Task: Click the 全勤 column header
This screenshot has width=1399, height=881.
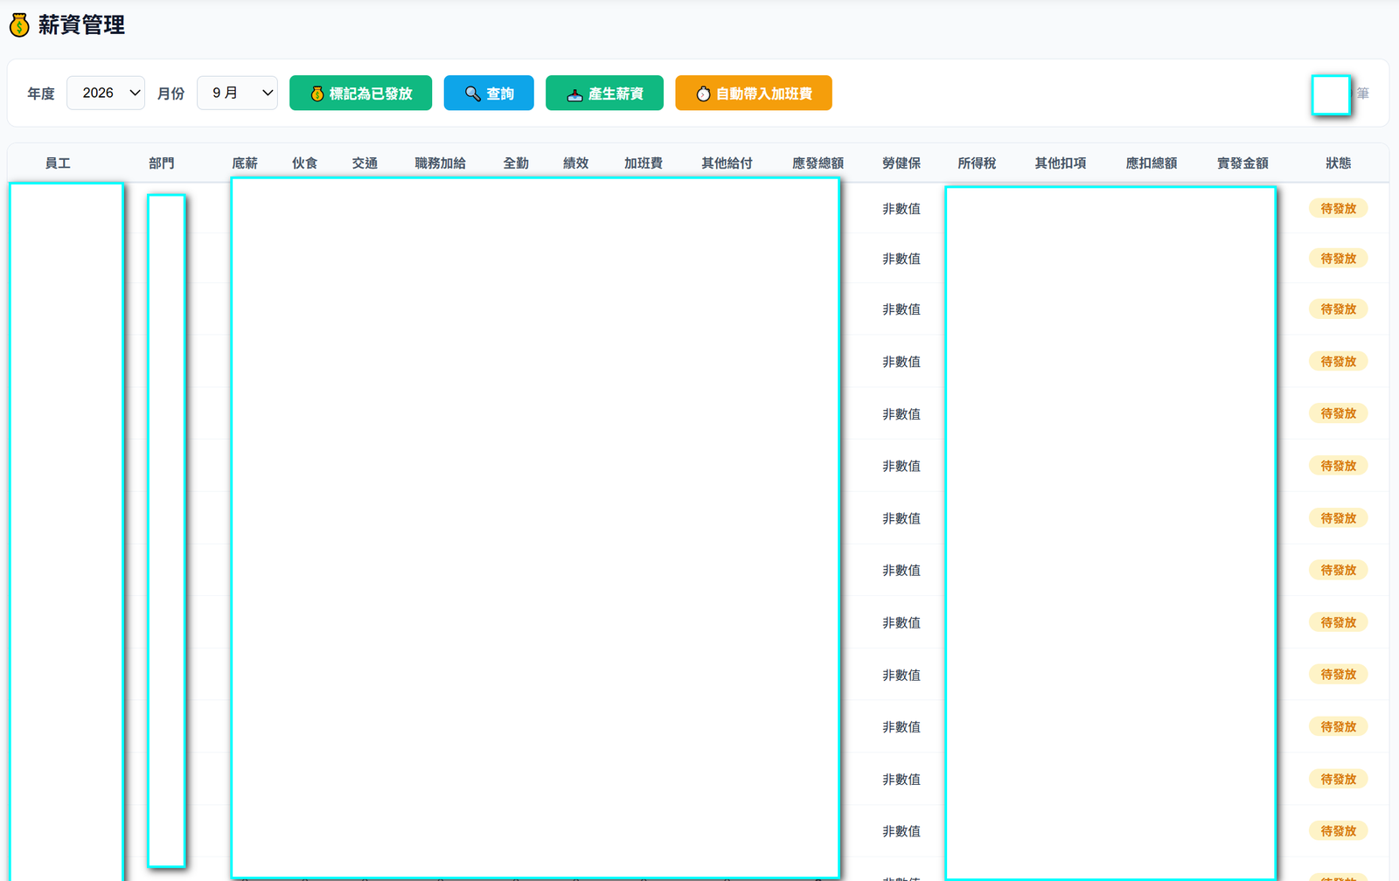Action: pyautogui.click(x=516, y=163)
